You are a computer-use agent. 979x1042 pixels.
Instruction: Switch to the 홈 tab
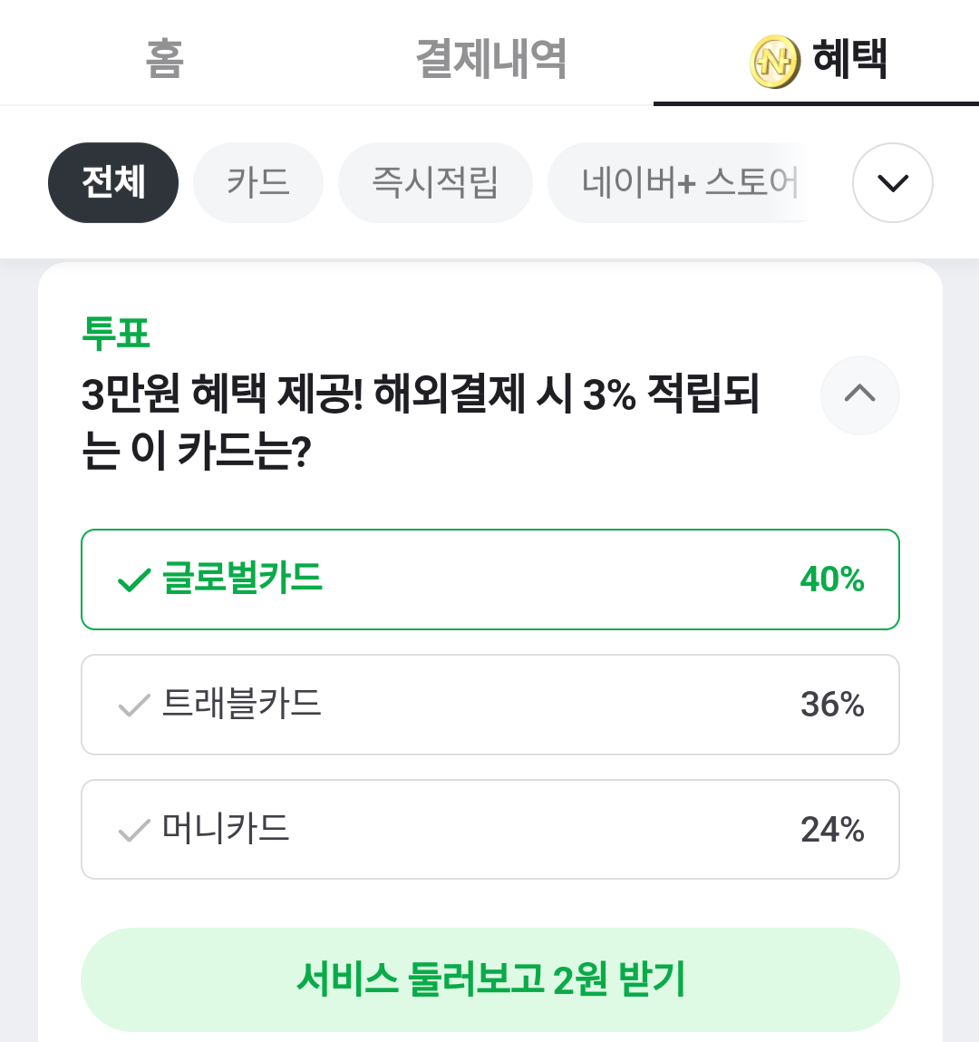[x=165, y=60]
